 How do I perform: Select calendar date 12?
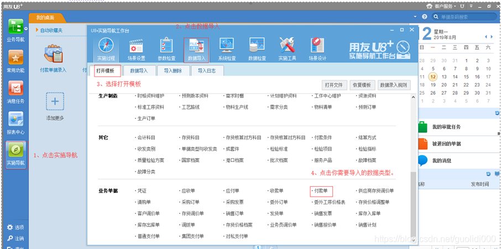[x=433, y=77]
